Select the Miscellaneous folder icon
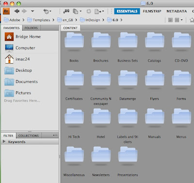The height and width of the screenshot is (183, 194). coord(74,154)
